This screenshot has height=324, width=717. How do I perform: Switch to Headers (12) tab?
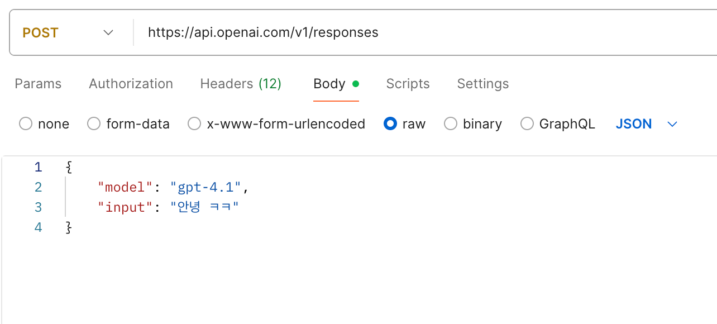pos(241,84)
